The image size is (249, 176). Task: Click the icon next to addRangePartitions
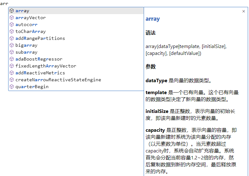click(12, 38)
